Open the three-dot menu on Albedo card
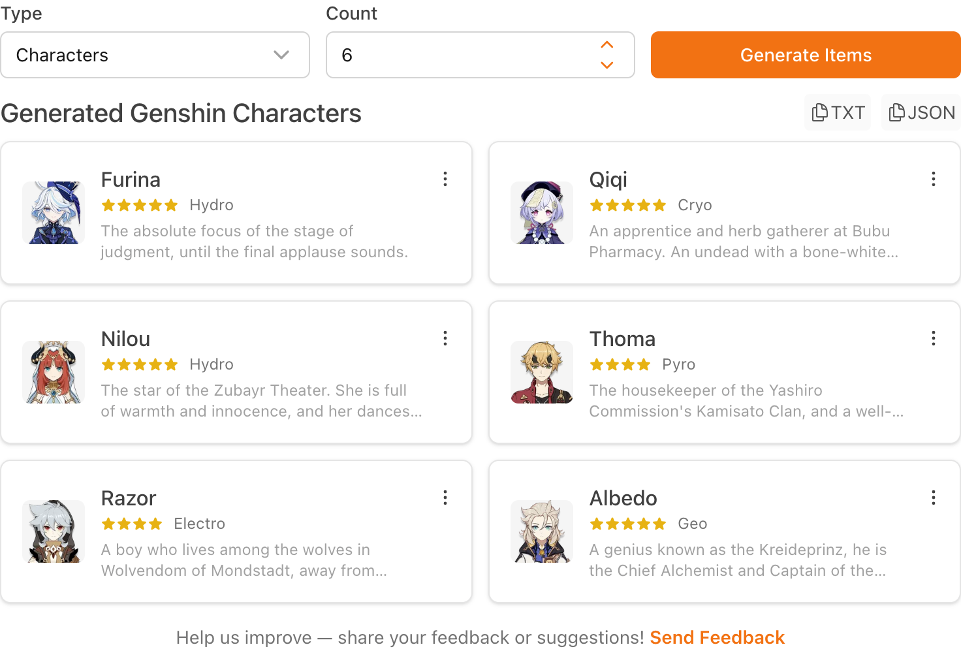 934,498
